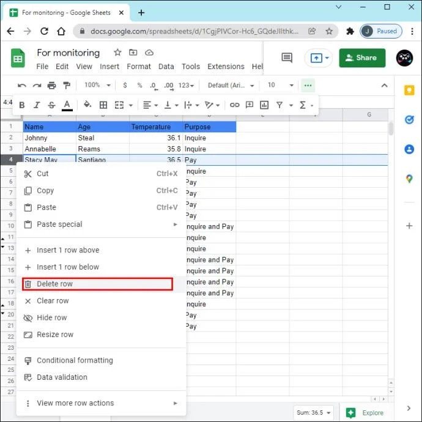The width and height of the screenshot is (422, 422).
Task: Print the spreadsheet using printer icon
Action: [x=51, y=86]
